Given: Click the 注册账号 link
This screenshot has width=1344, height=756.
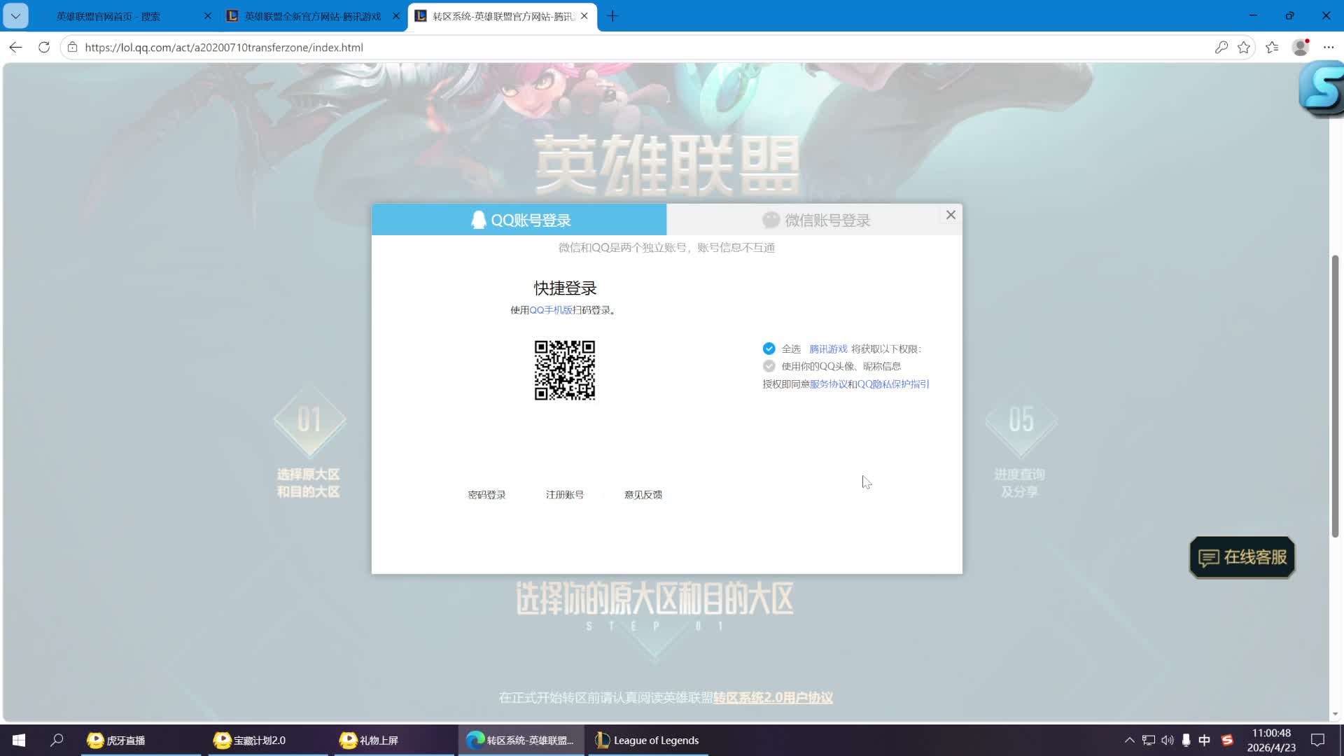Looking at the screenshot, I should [565, 495].
